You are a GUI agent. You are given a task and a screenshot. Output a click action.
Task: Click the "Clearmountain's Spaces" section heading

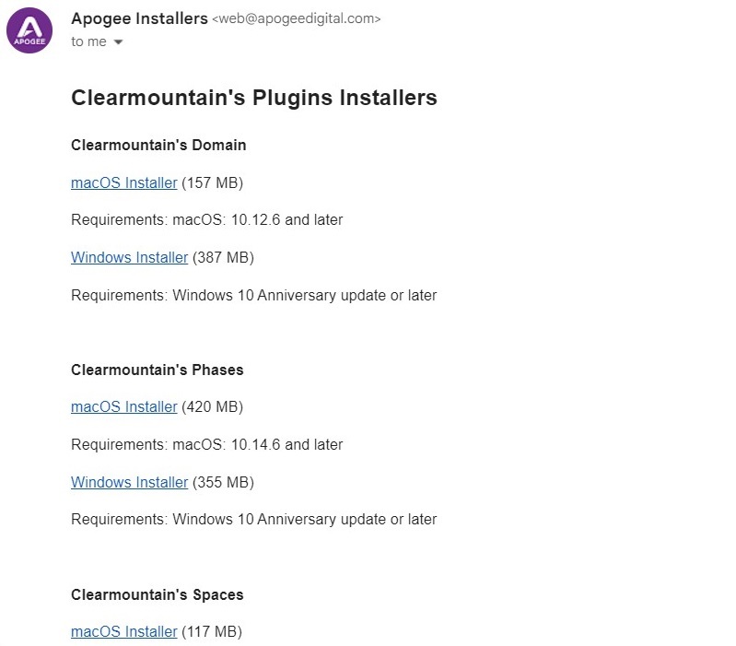156,595
